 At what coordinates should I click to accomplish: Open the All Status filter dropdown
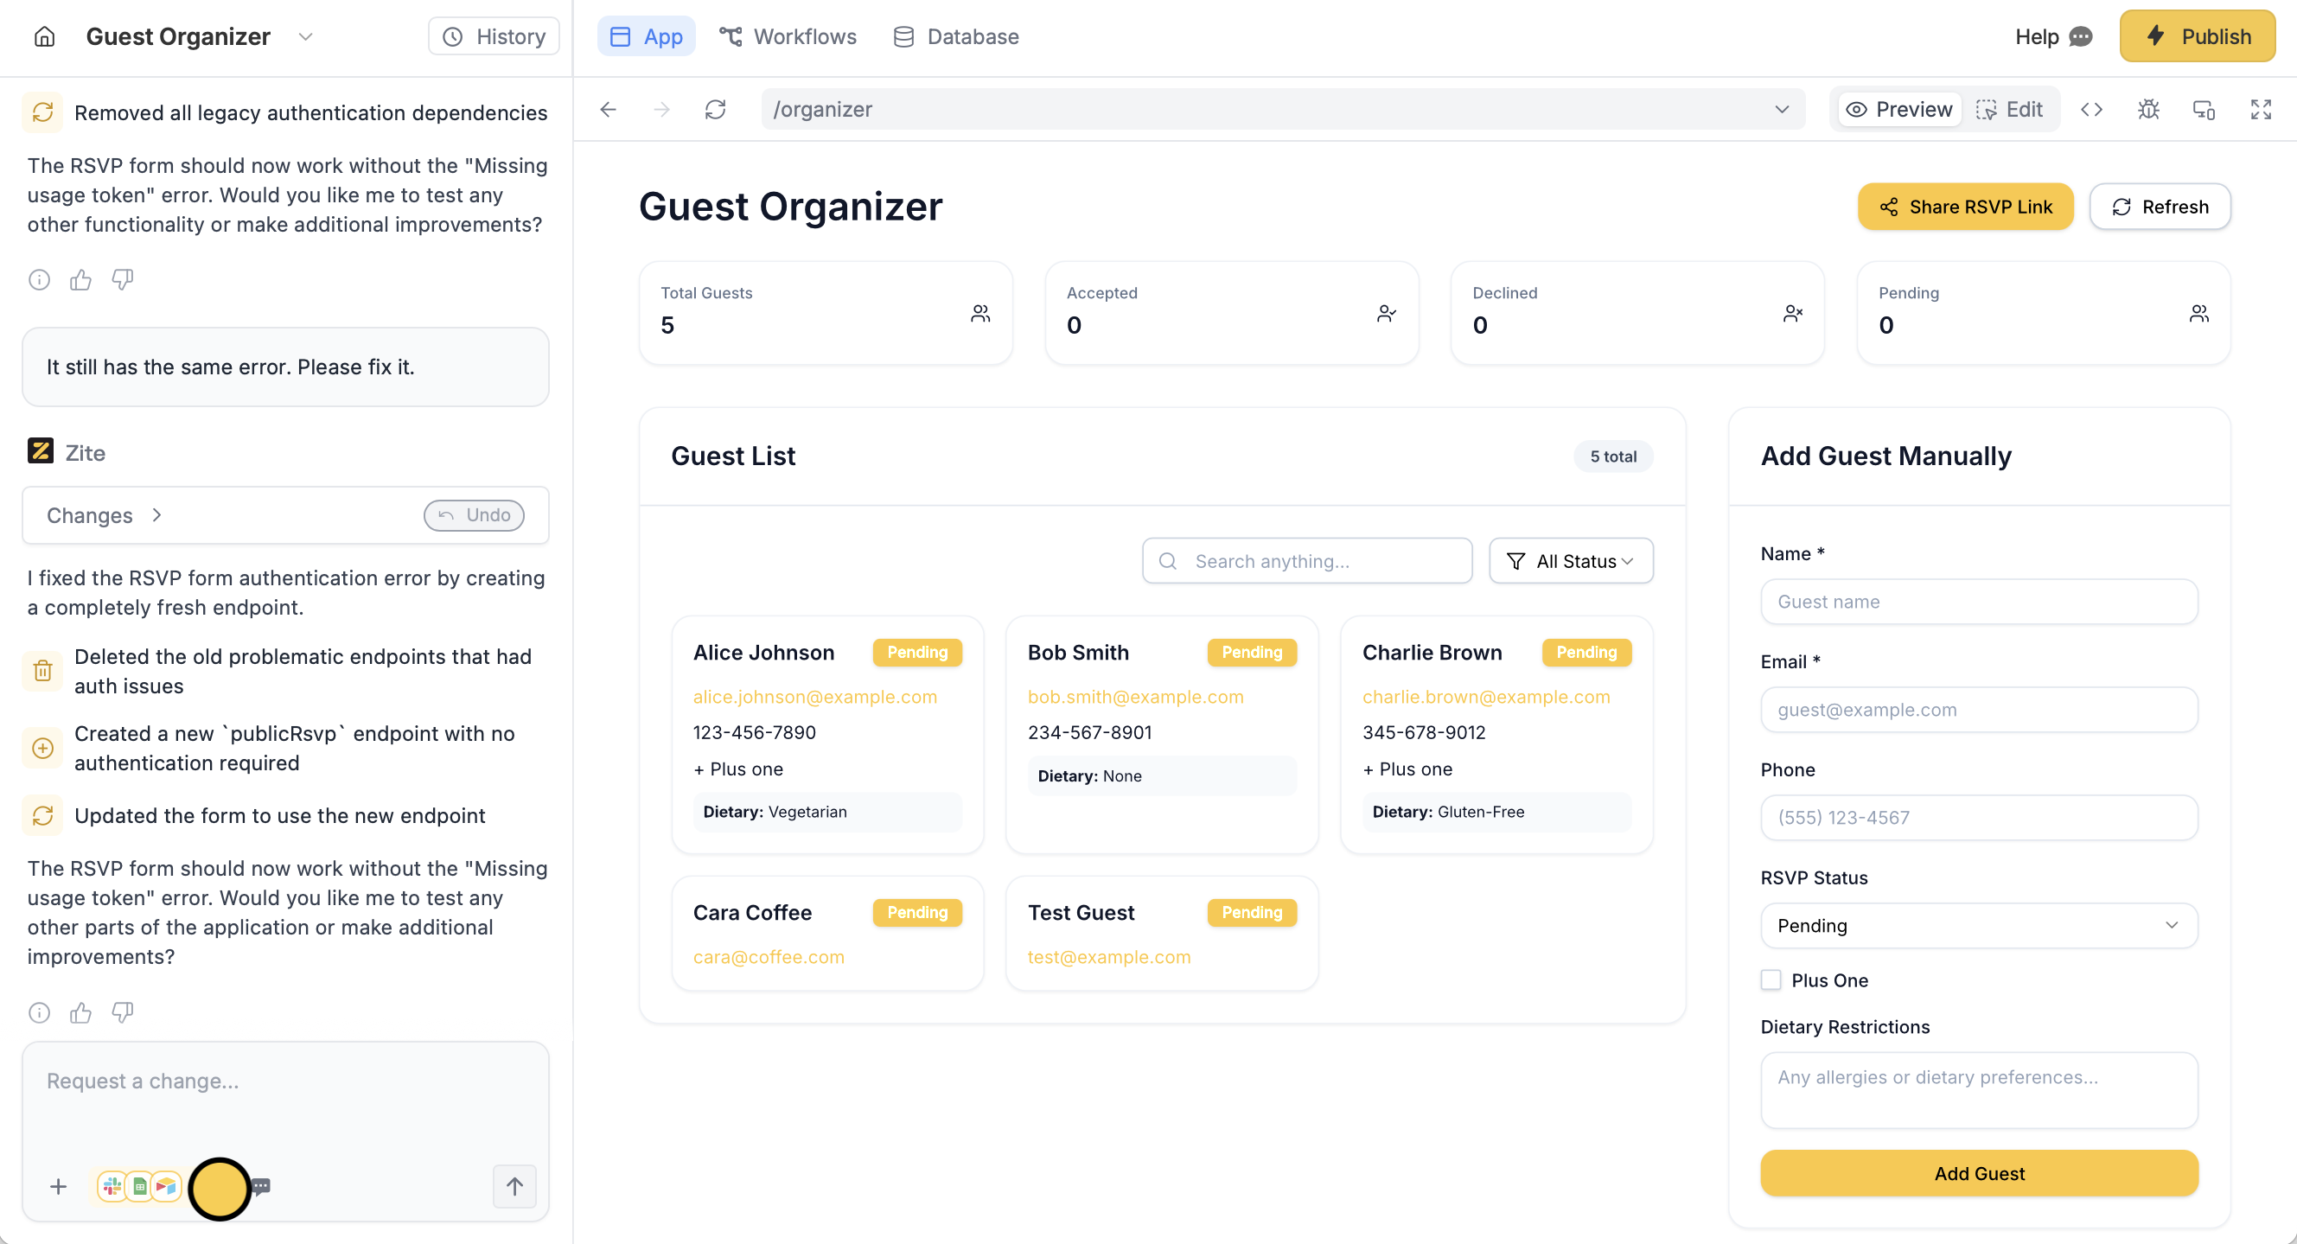coord(1570,561)
